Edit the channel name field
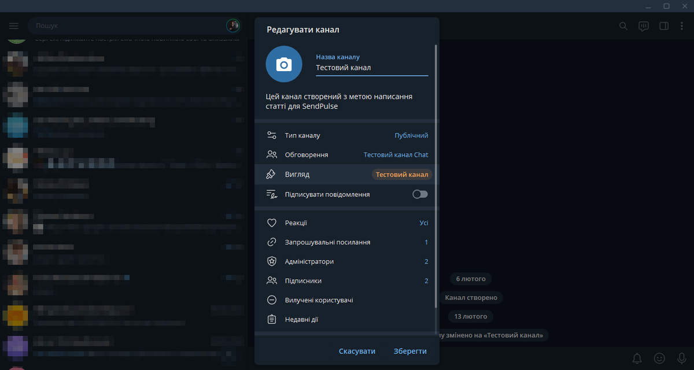The image size is (694, 370). pos(372,68)
